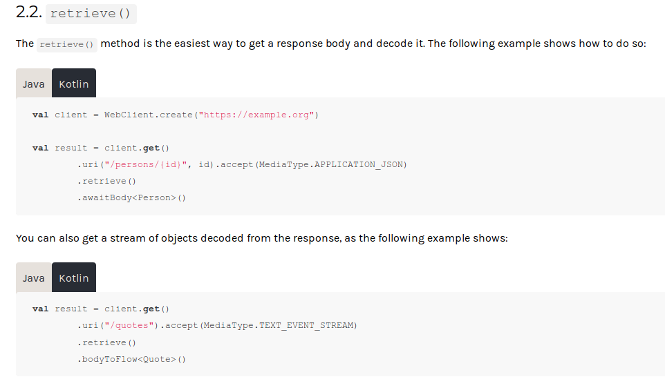Click the 2.2. retrieve() section heading

pos(76,13)
